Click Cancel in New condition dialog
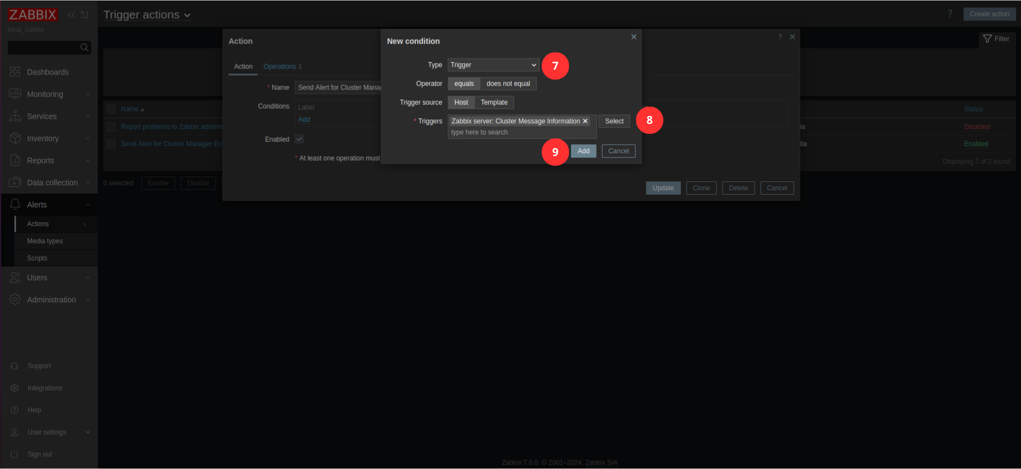This screenshot has width=1021, height=469. [x=619, y=151]
